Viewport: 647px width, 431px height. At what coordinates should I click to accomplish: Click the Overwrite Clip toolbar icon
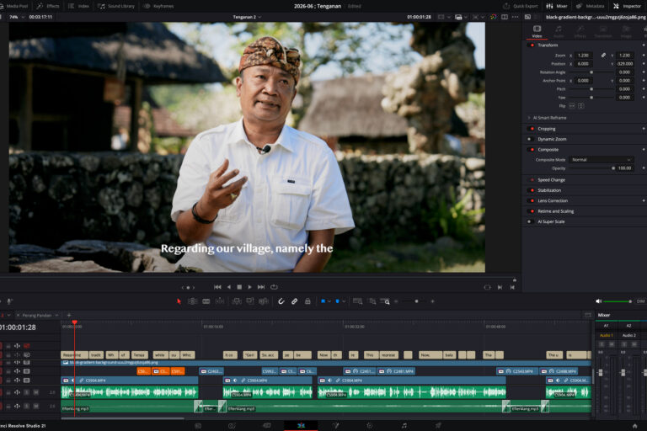(x=250, y=301)
